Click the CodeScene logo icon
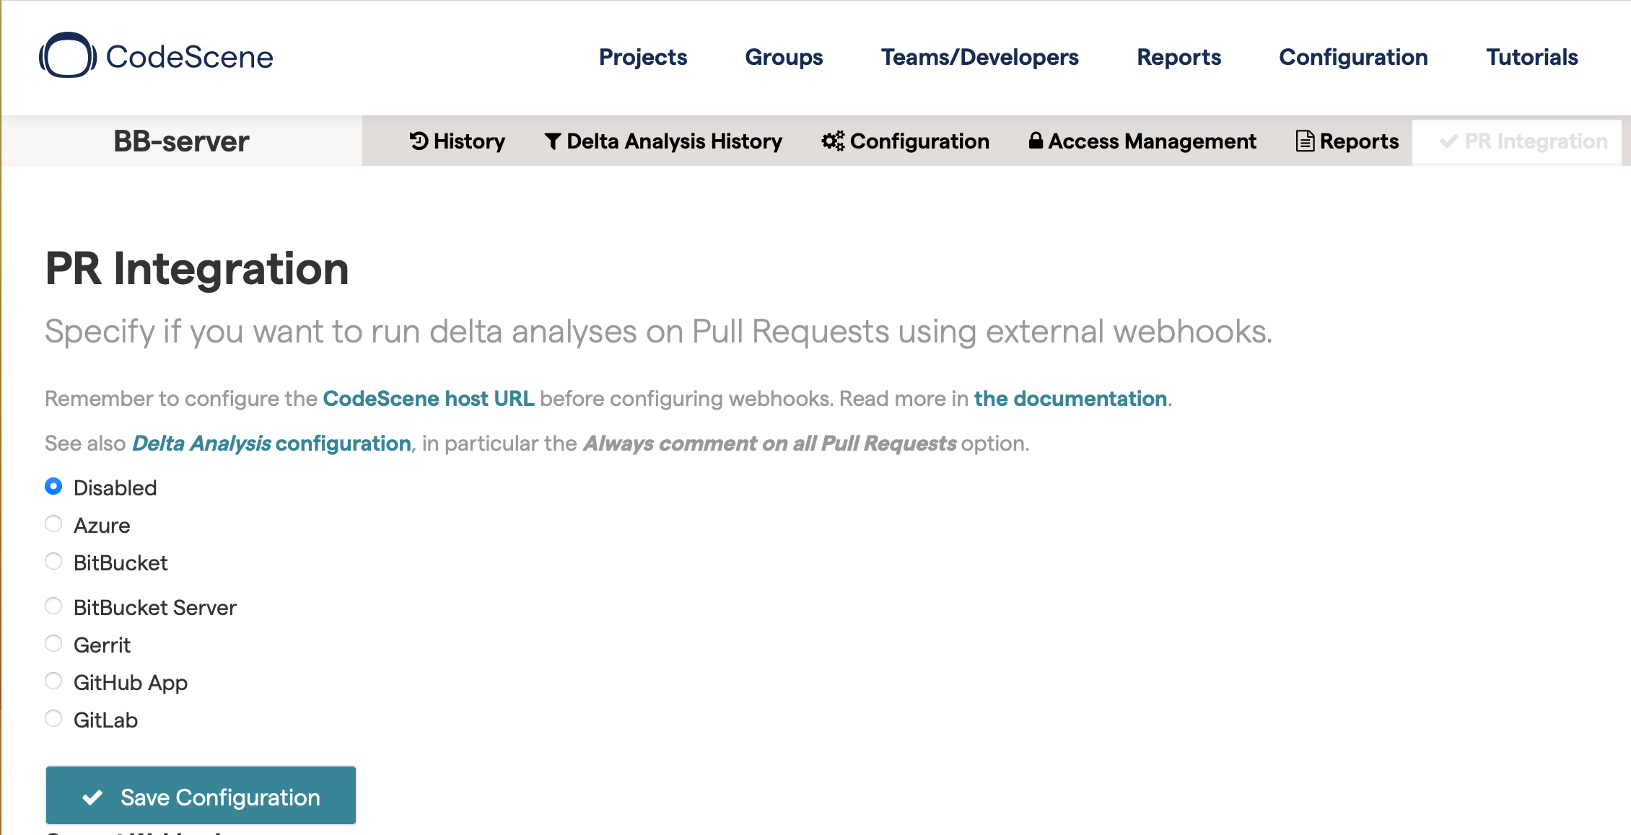Viewport: 1631px width, 835px height. pos(67,56)
